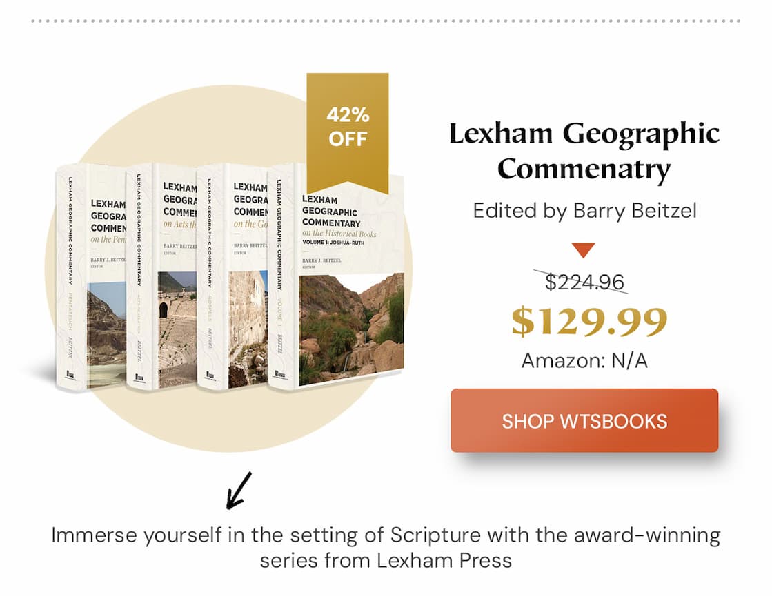Open the Lexham Geographic Commentary title link
The height and width of the screenshot is (596, 772).
pos(585,150)
